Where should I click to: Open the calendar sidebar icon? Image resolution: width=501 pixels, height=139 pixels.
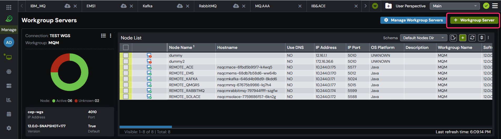[9, 114]
